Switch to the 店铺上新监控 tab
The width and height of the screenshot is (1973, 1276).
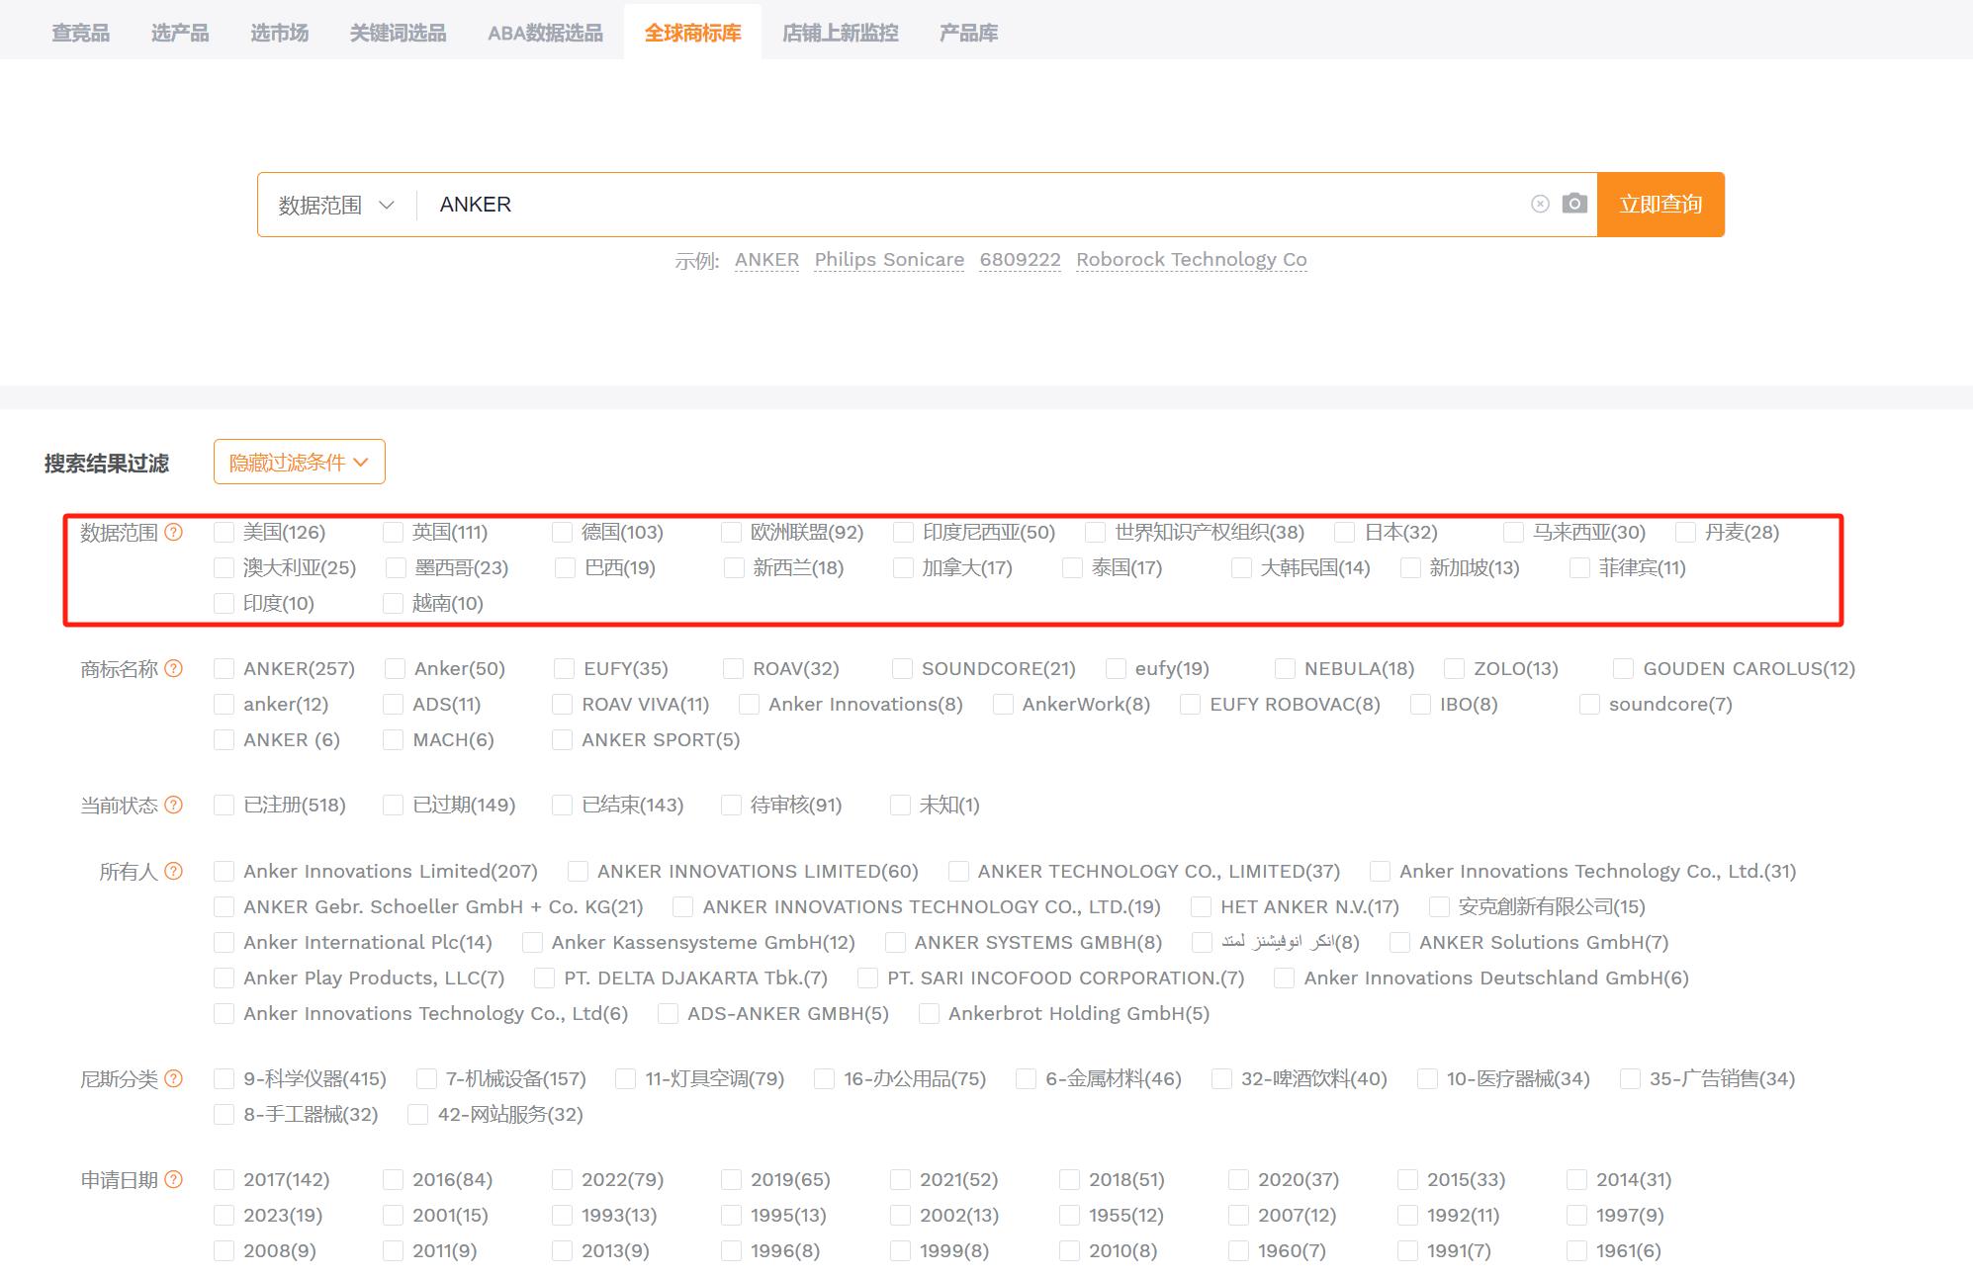click(841, 33)
